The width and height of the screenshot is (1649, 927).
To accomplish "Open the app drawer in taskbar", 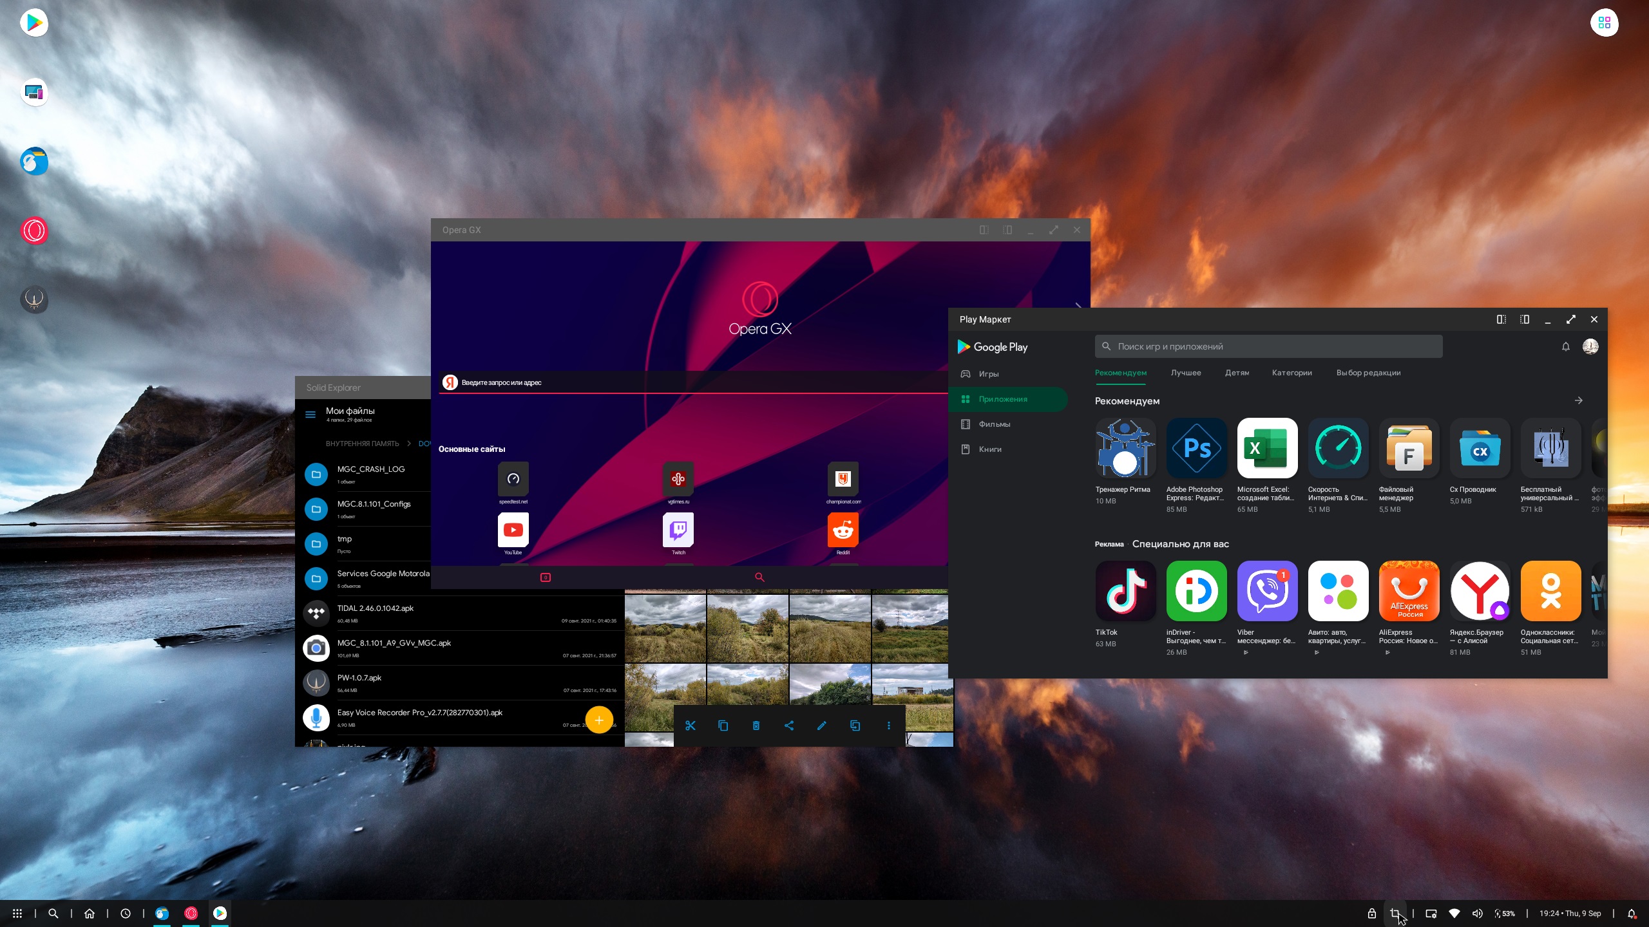I will (x=17, y=913).
